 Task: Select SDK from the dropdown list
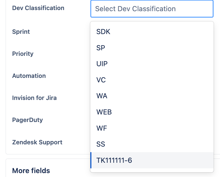[x=152, y=32]
